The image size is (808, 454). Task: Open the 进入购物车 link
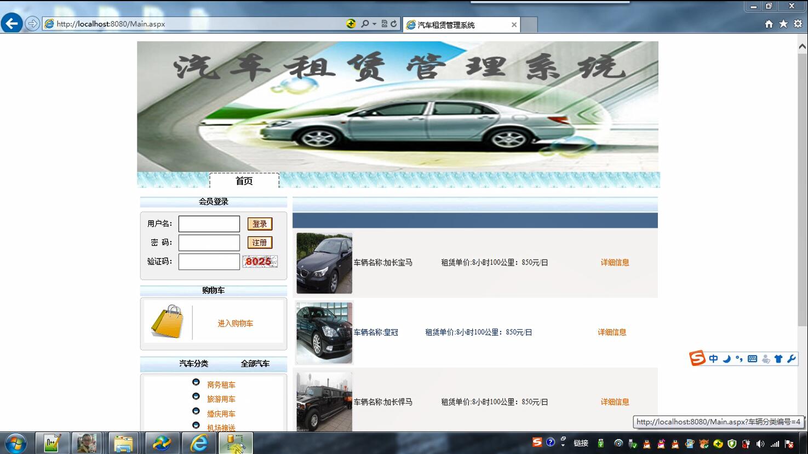[x=236, y=324]
